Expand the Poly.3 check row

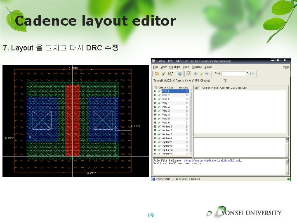point(156,111)
